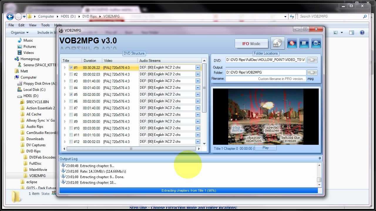
Task: Open the audio stream dropdown for title #11
Action: click(x=198, y=135)
